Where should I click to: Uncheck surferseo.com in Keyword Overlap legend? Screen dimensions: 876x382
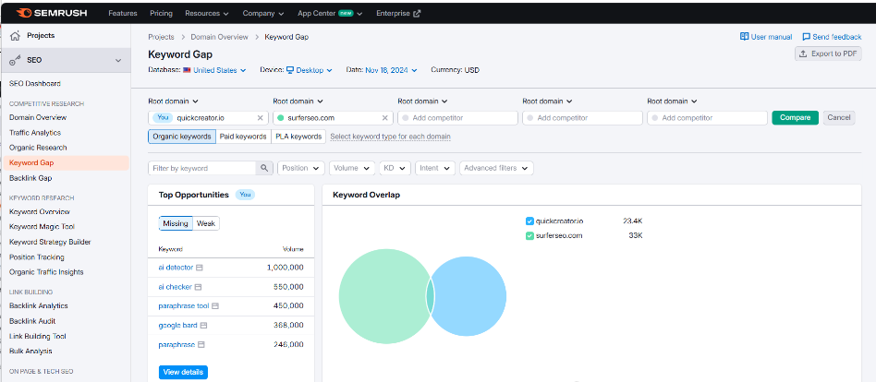pos(529,236)
